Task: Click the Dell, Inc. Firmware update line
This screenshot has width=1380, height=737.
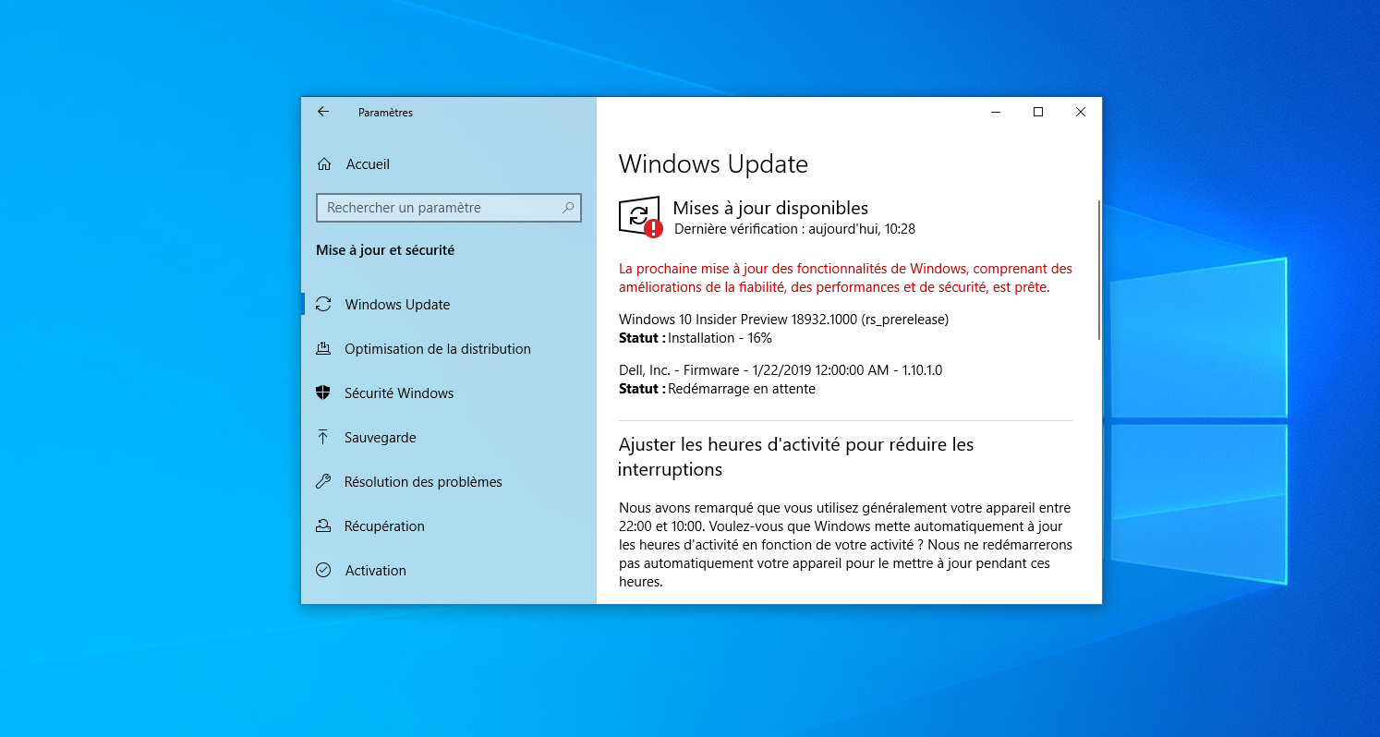Action: tap(781, 370)
